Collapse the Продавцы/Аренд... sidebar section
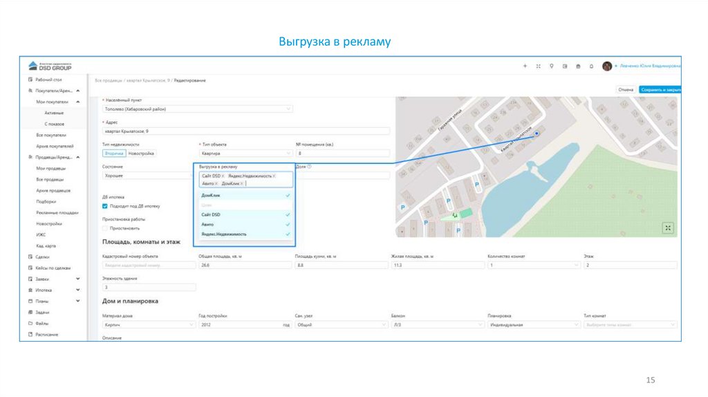The width and height of the screenshot is (708, 397). tap(78, 157)
